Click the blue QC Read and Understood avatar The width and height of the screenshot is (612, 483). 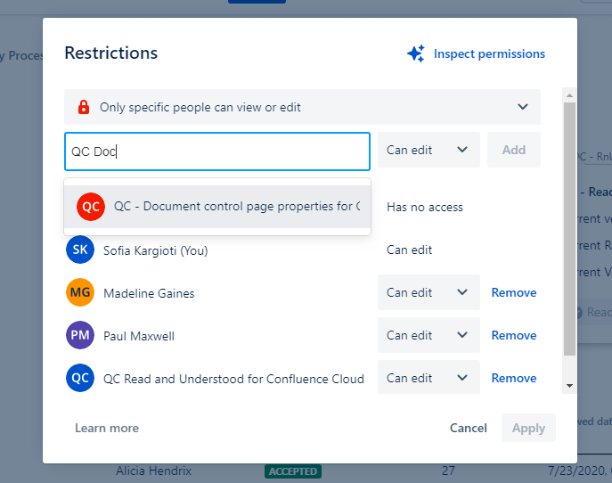(x=80, y=379)
